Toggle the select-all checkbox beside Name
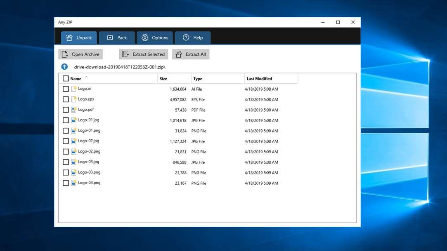447x251 pixels. pos(66,78)
